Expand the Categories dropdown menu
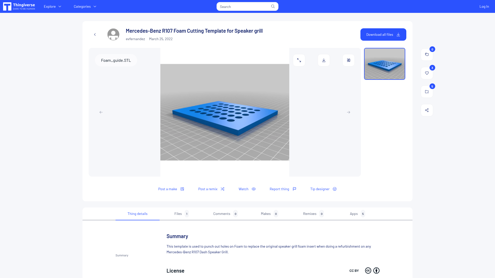This screenshot has width=495, height=278. point(85,6)
